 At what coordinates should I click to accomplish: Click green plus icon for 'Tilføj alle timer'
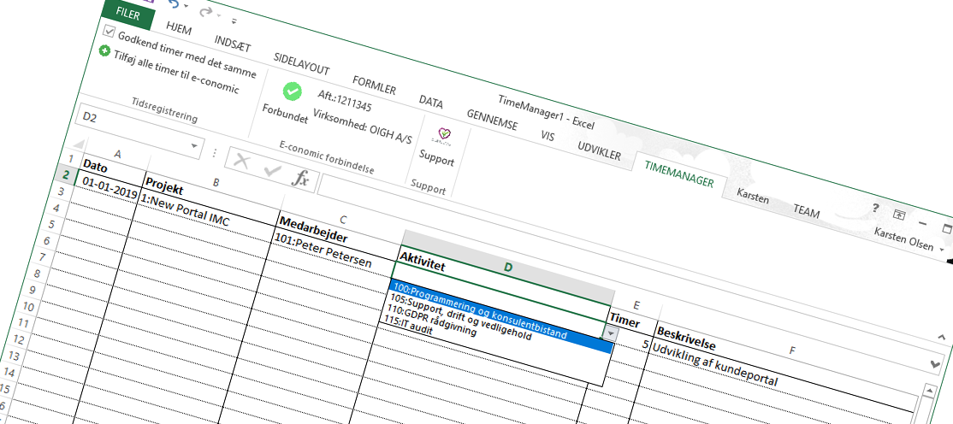click(x=104, y=51)
